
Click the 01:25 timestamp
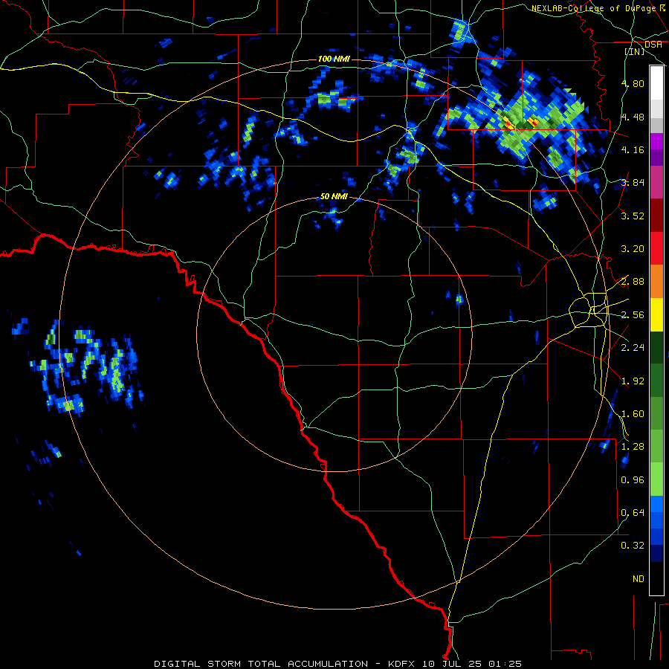click(x=505, y=664)
